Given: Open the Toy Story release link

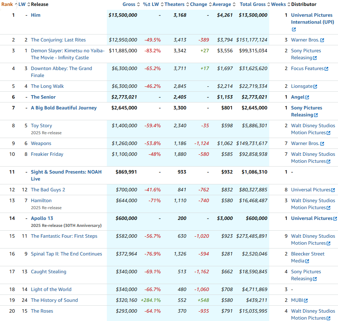Looking at the screenshot, I should pos(42,125).
